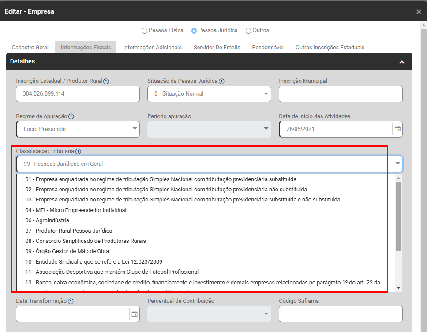Screen dimensions: 427x332
Task: Click the Inscrição Municipal input field
Action: coord(341,93)
